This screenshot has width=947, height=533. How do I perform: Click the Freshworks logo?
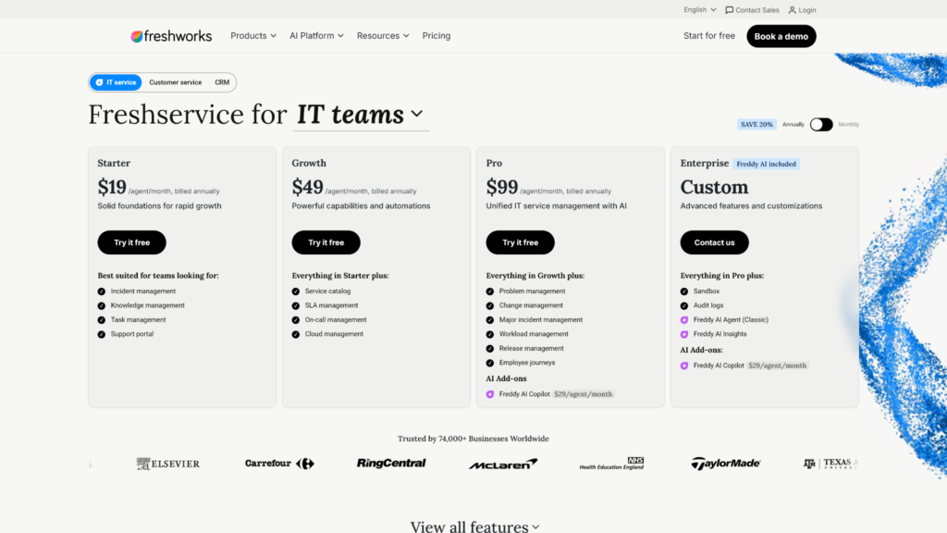171,36
